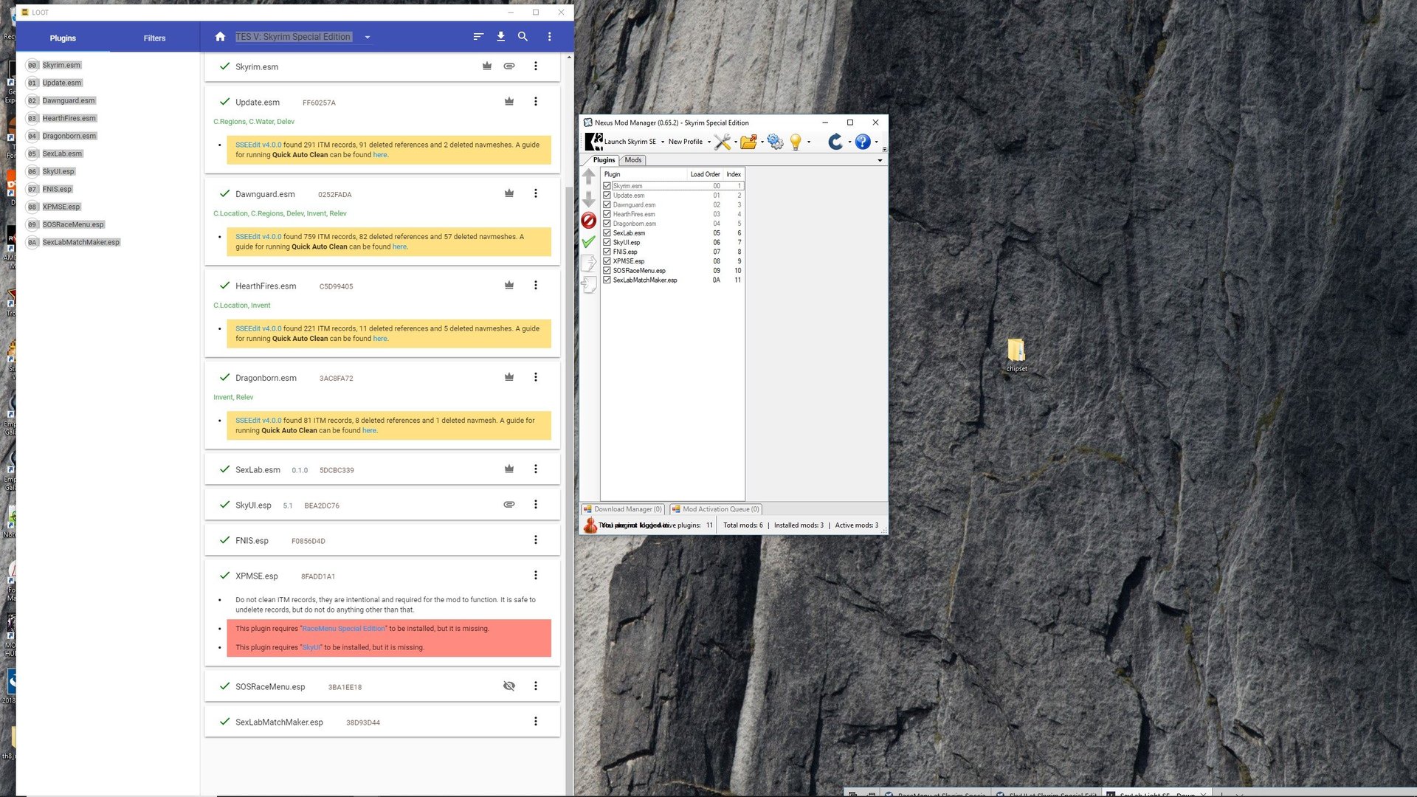Expand the refresh icon dropdown arrow
The height and width of the screenshot is (797, 1417).
[x=849, y=142]
